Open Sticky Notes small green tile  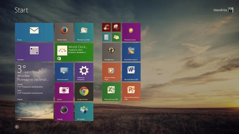pyautogui.click(x=116, y=37)
